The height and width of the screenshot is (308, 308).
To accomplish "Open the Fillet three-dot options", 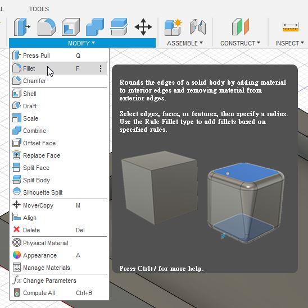I will coord(101,68).
